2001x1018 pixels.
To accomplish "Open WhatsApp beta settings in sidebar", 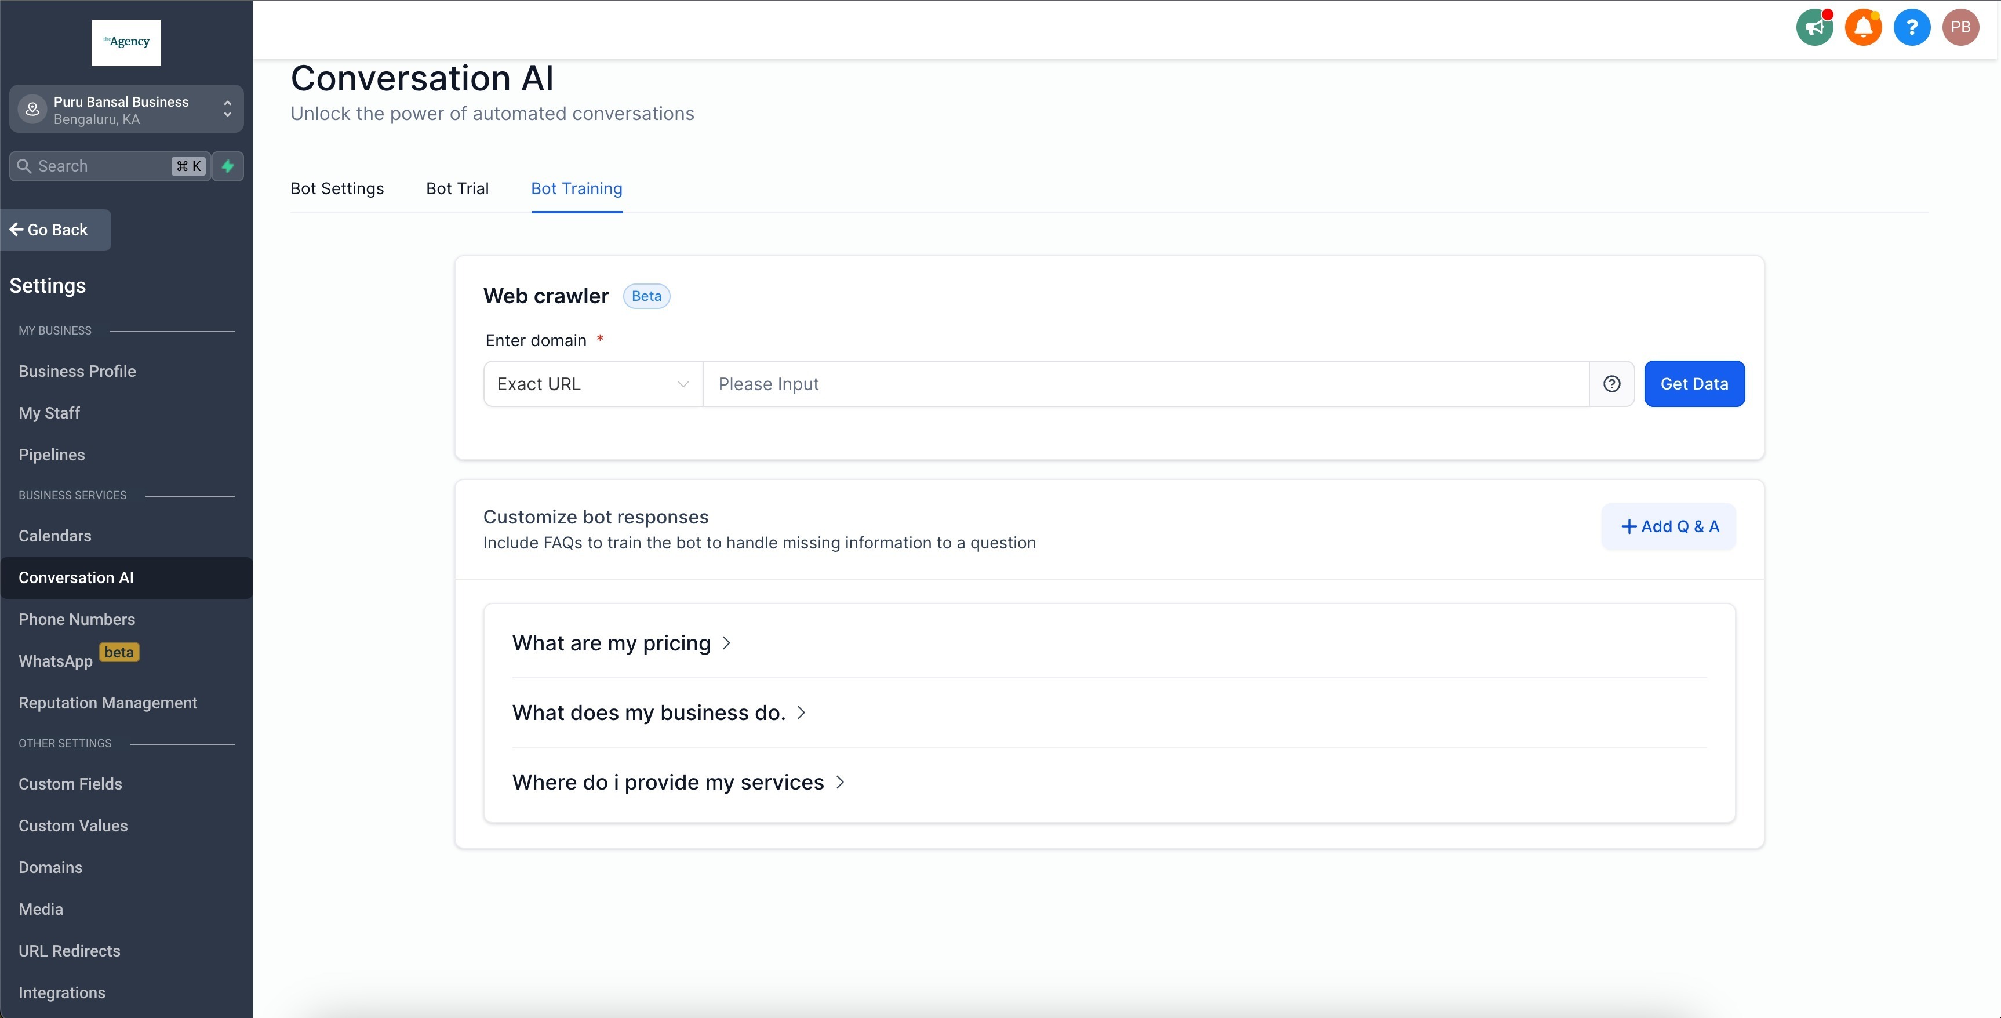I will pos(55,661).
